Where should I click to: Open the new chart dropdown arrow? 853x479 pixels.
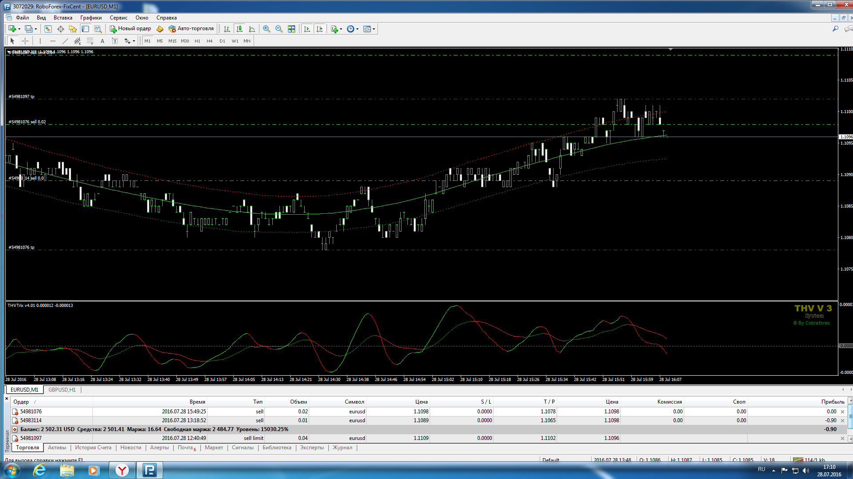click(19, 29)
